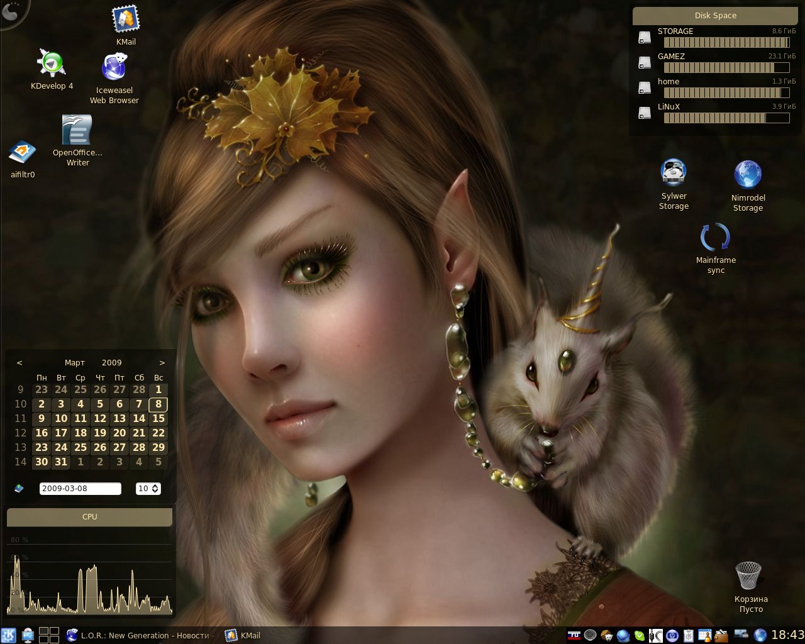The width and height of the screenshot is (805, 644).
Task: Click the home disk usage bar
Action: click(726, 93)
